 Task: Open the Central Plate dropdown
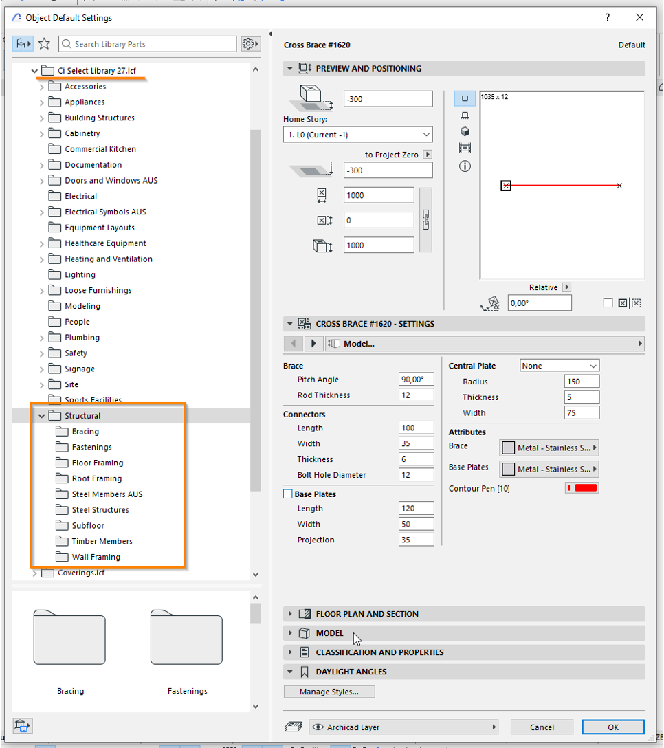pos(560,366)
